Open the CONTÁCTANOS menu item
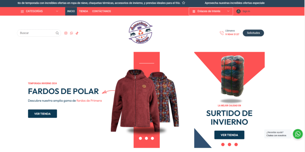The width and height of the screenshot is (305, 152). coord(101,11)
